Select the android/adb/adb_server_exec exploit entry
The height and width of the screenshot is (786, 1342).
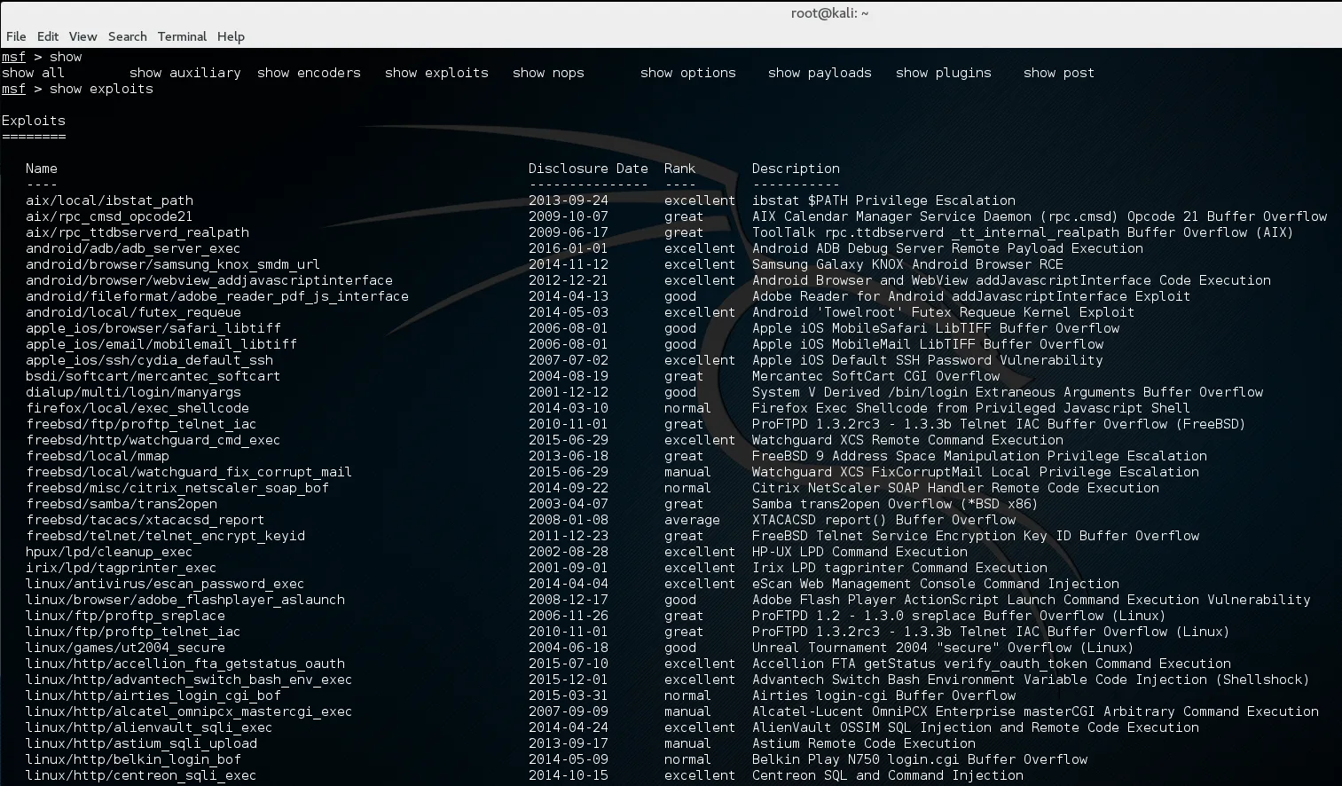pyautogui.click(x=133, y=248)
